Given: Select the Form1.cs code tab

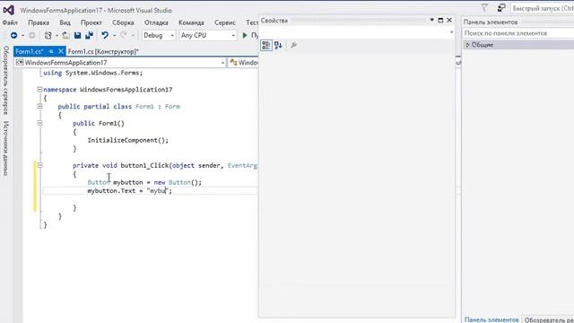Looking at the screenshot, I should 29,51.
